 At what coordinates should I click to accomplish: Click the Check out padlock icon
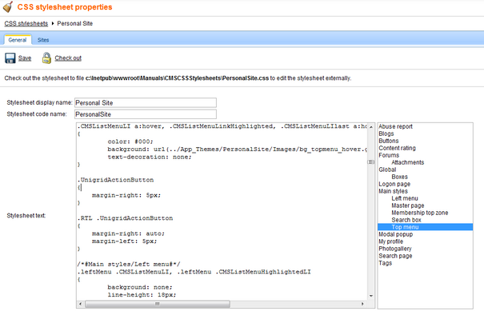click(46, 58)
